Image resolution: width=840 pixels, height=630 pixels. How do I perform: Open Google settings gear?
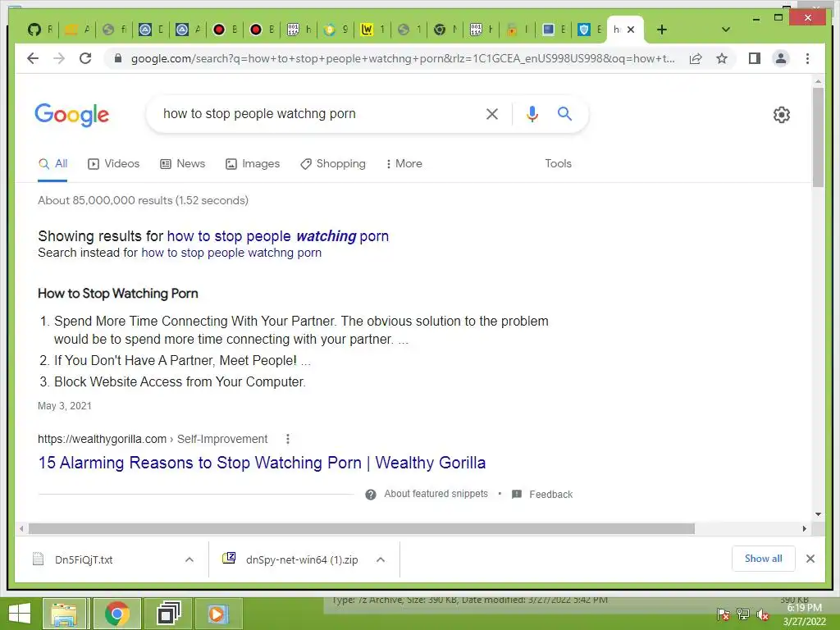[x=782, y=115]
